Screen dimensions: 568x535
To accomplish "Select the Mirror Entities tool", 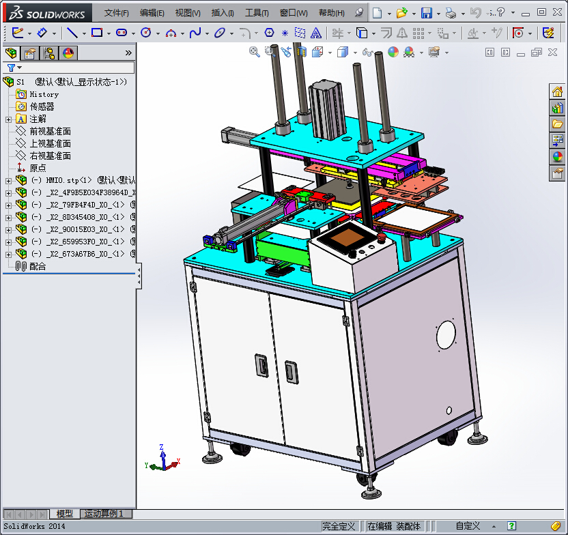I will click(x=401, y=33).
